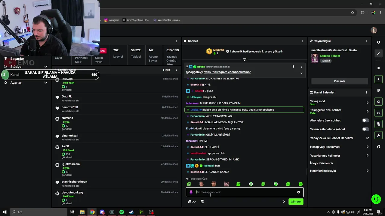385x216 pixels.
Task: Toggle the lightning bolt activity panel icon
Action: (378, 79)
